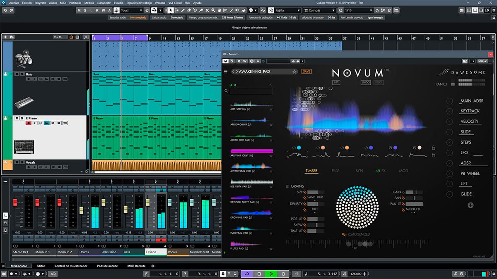Viewport: 497px width, 279px height.
Task: Click the INIT button in Novum
Action: point(336,82)
